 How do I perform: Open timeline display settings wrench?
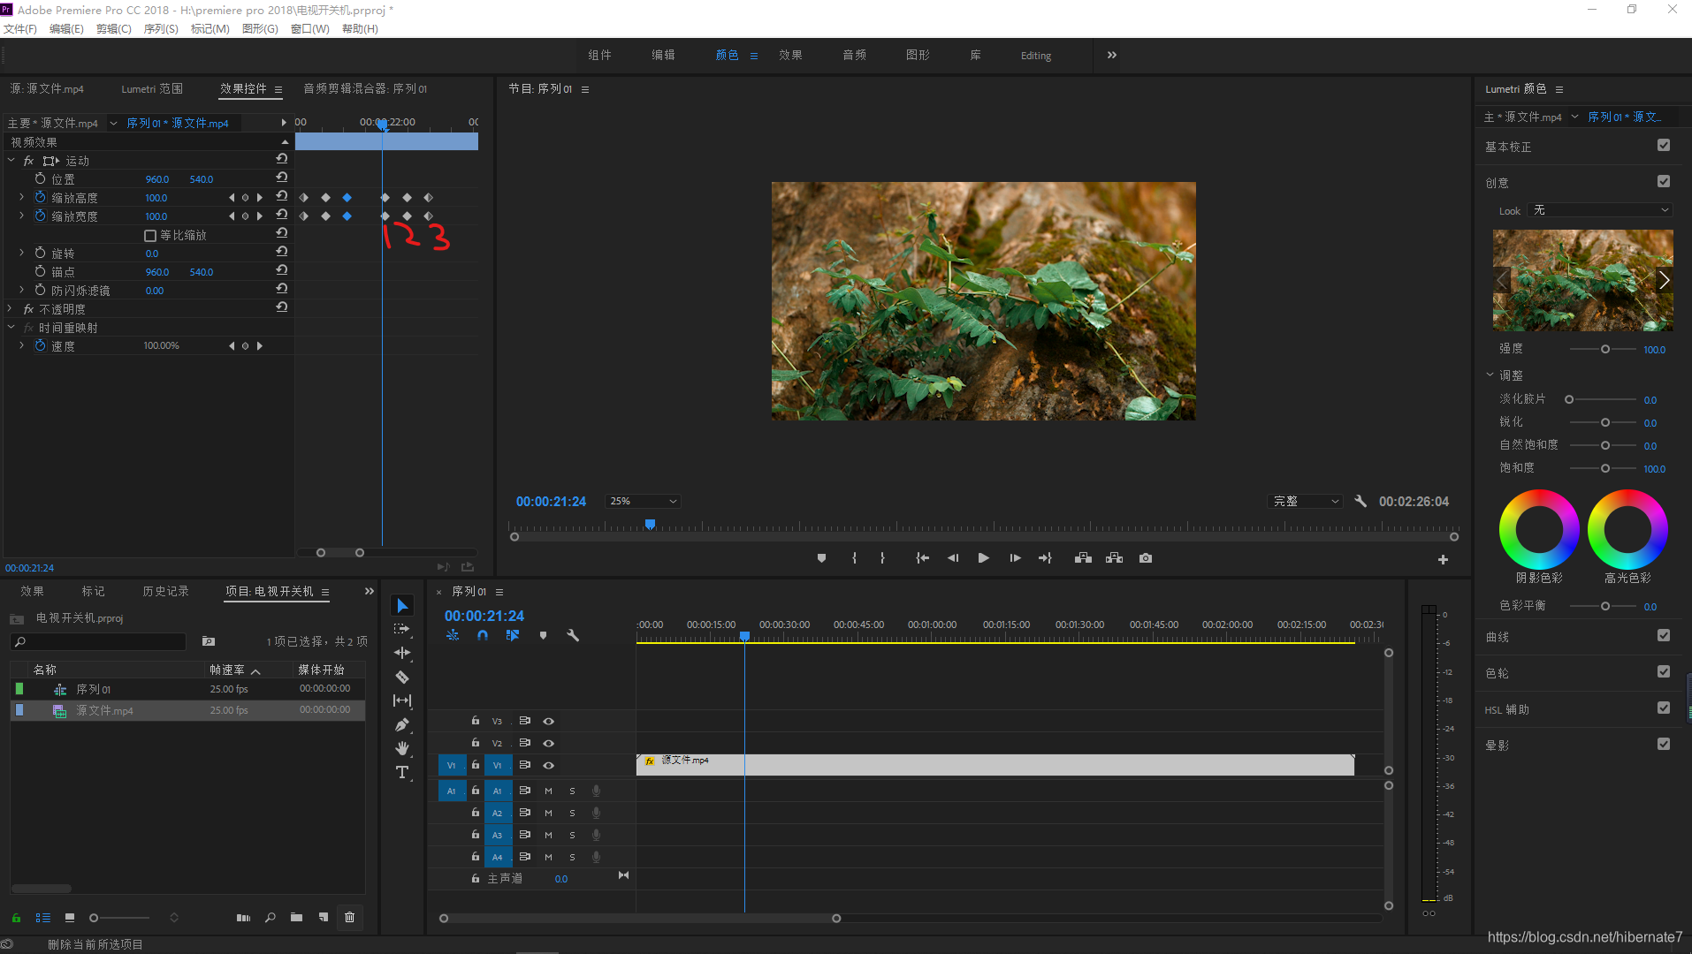(x=573, y=635)
